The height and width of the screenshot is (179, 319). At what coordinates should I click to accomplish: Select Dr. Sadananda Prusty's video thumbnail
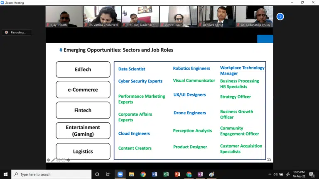point(254,17)
